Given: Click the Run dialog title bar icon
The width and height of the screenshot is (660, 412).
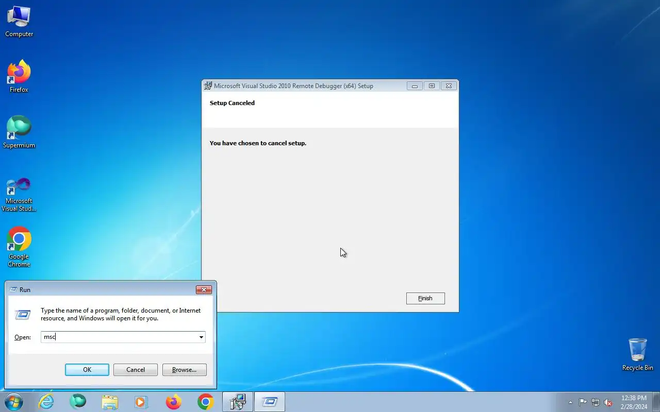Looking at the screenshot, I should [x=13, y=290].
